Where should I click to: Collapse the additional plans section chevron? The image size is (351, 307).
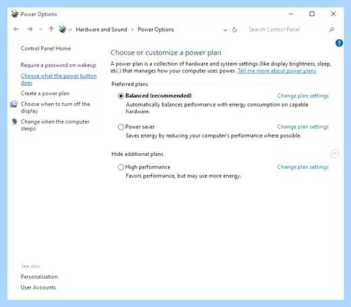[334, 154]
